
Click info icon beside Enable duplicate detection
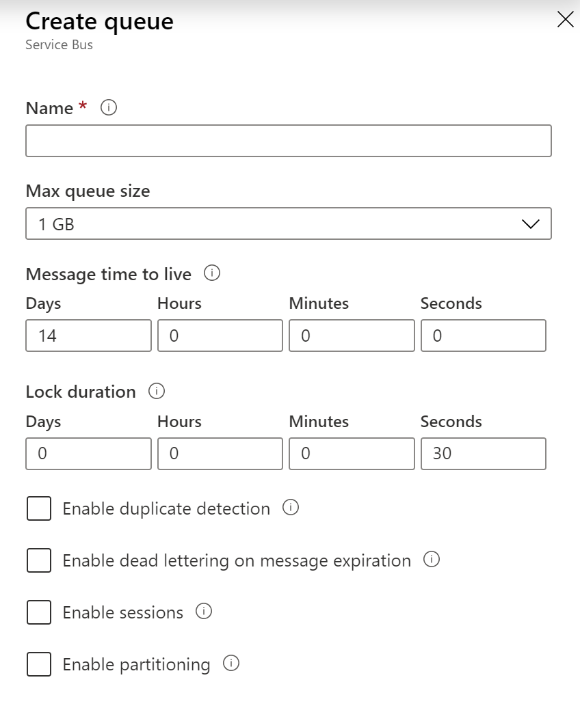[x=291, y=508]
